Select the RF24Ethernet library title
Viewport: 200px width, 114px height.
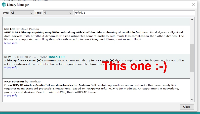point(14,82)
